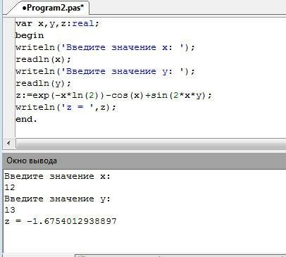
Task: Switch to the Program2.pas tab
Action: click(52, 8)
